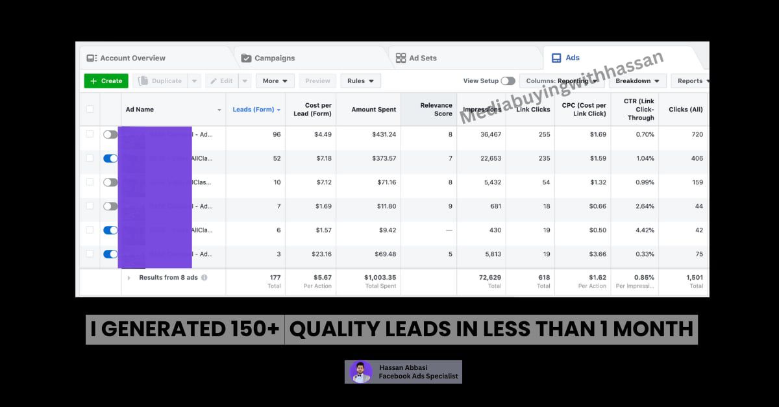Viewport: 779px width, 407px height.
Task: Expand the Results from 8 ads row
Action: pos(129,278)
